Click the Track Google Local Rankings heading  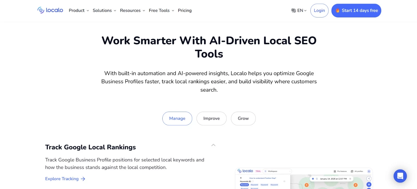(x=90, y=147)
